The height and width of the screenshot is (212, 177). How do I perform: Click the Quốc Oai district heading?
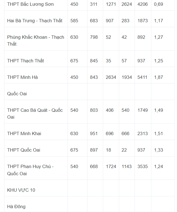tap(17, 94)
